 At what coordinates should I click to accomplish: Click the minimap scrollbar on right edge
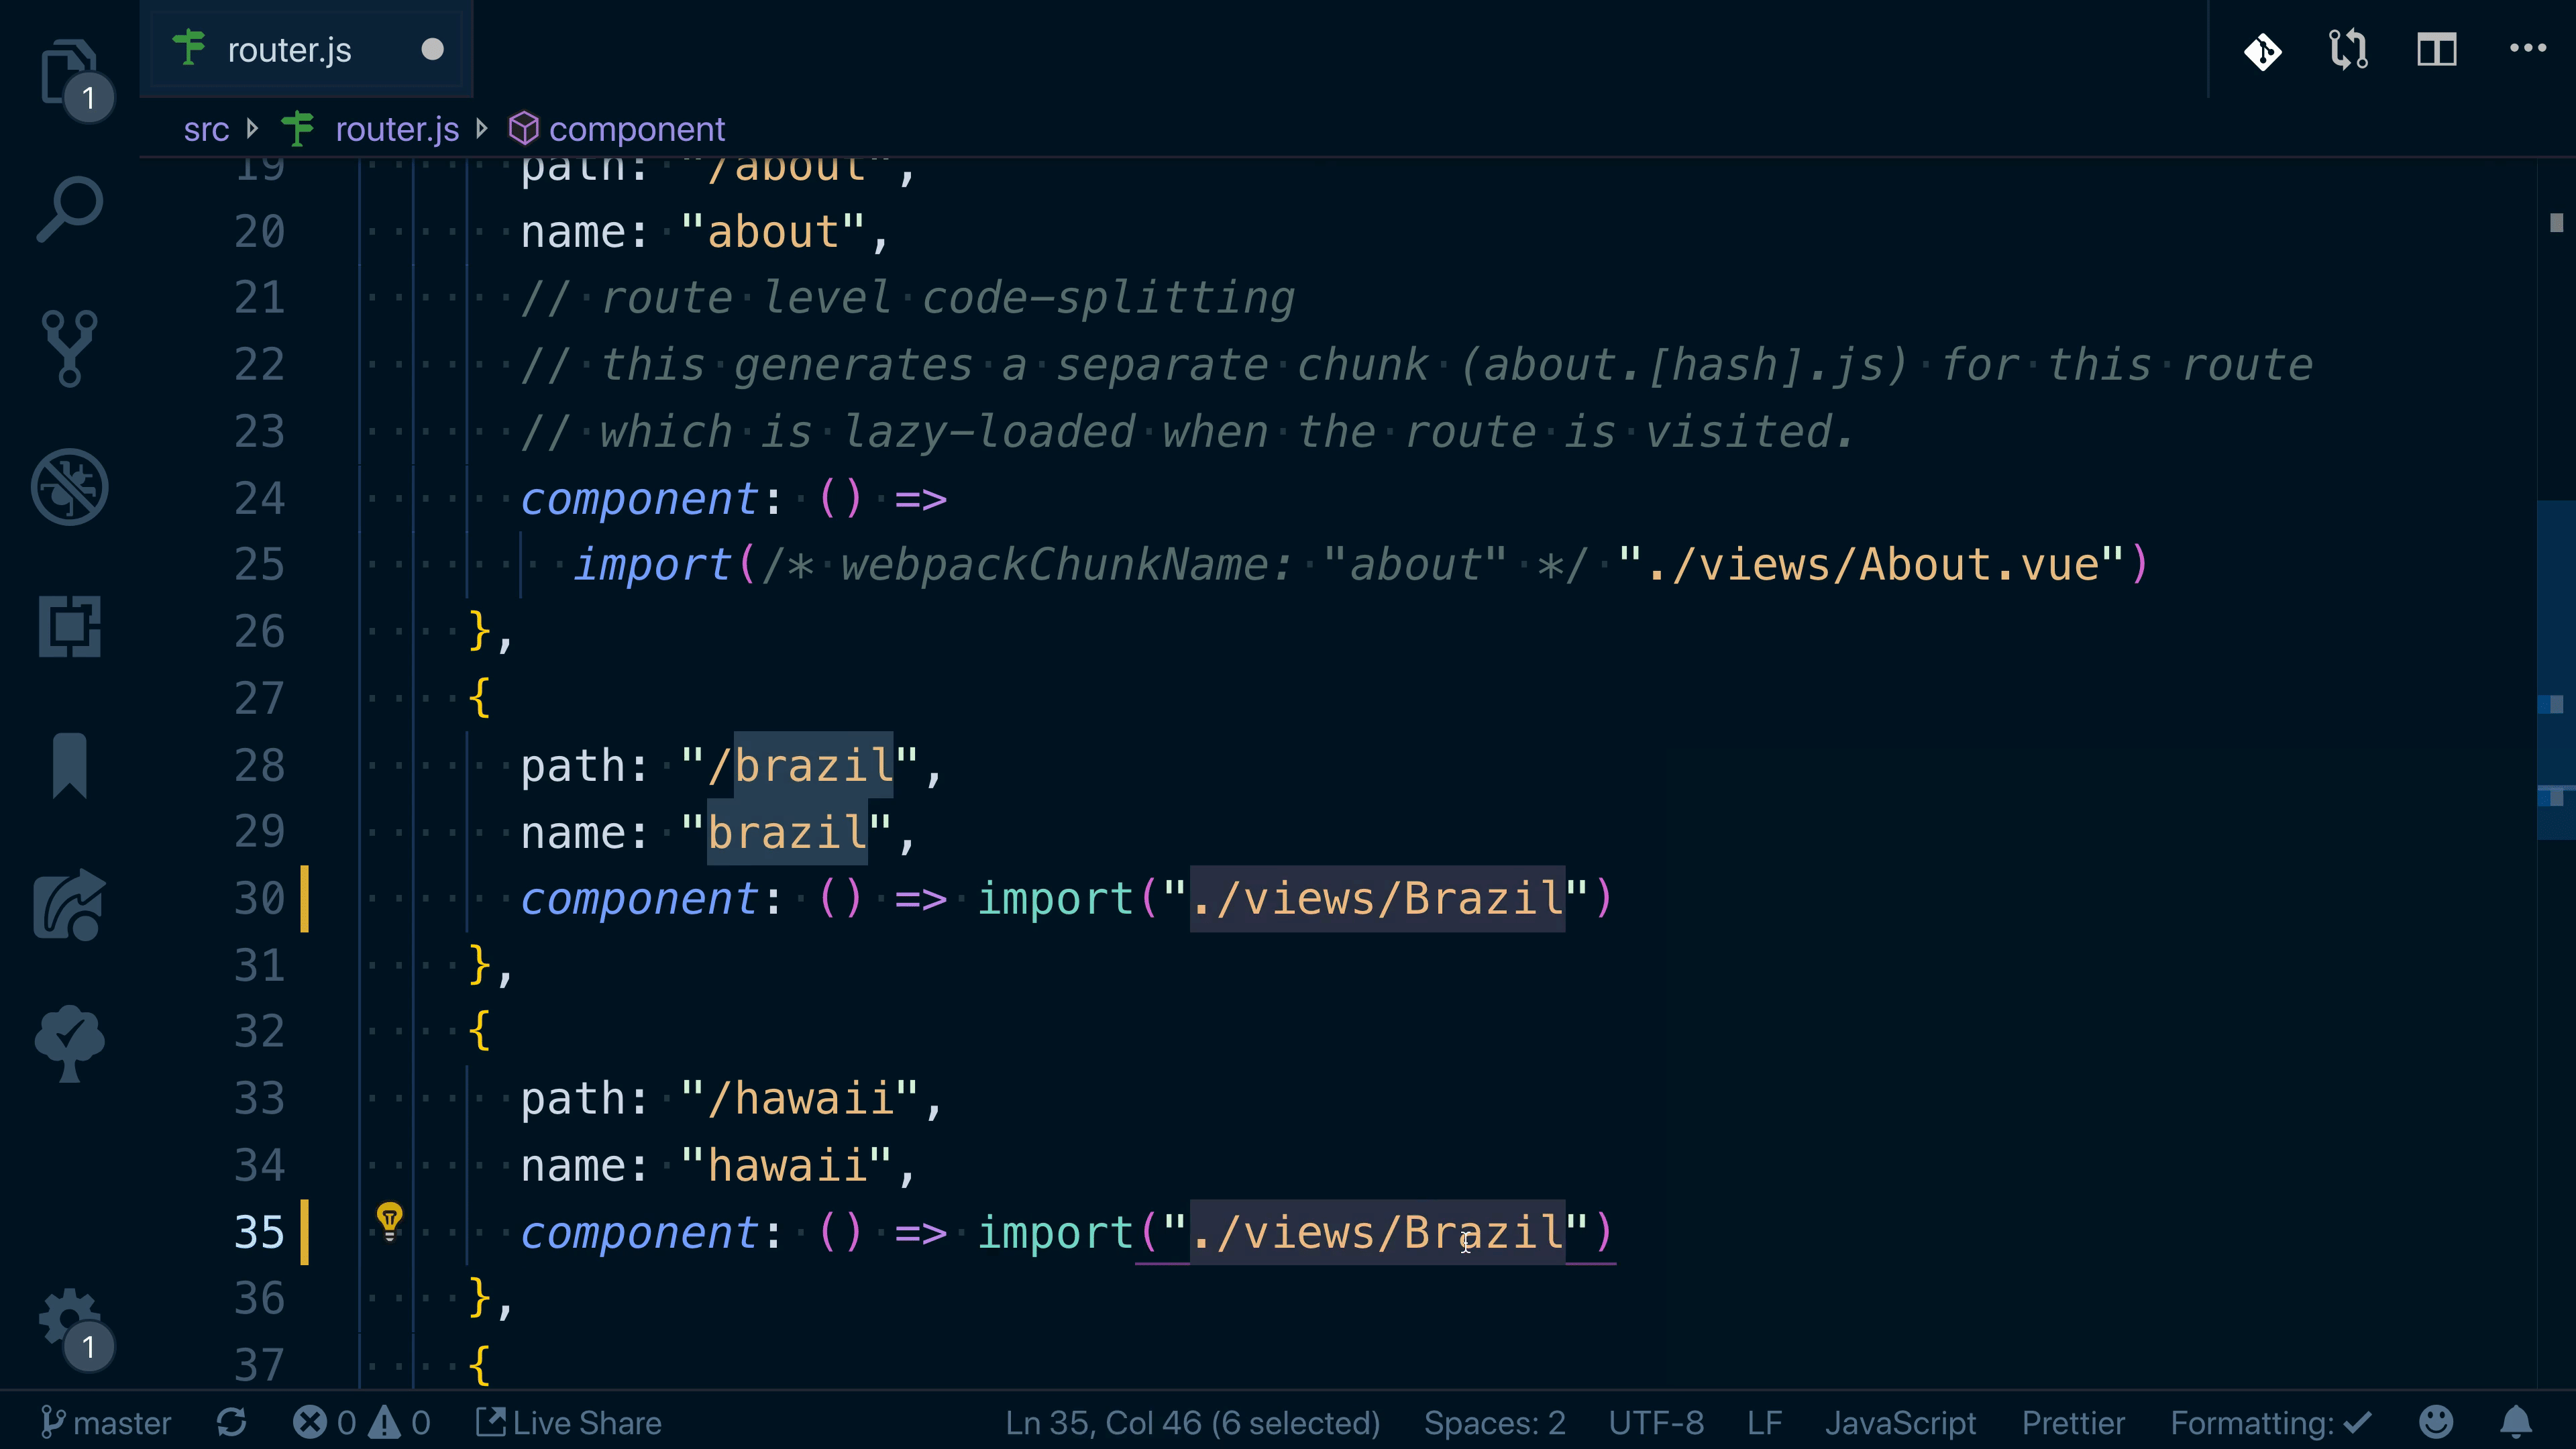point(2556,670)
